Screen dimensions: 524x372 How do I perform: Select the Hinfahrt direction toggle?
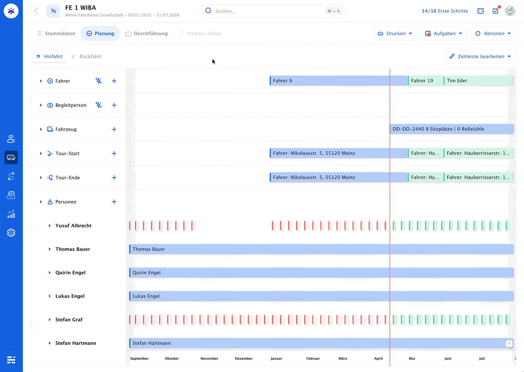coord(49,57)
